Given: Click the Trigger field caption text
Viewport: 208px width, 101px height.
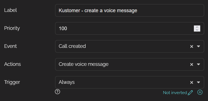Looking at the screenshot, I should tap(12, 82).
